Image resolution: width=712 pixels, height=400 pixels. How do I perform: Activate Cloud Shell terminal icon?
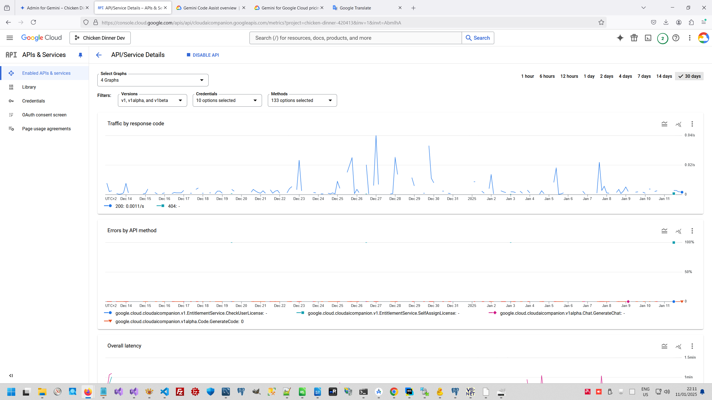(648, 38)
